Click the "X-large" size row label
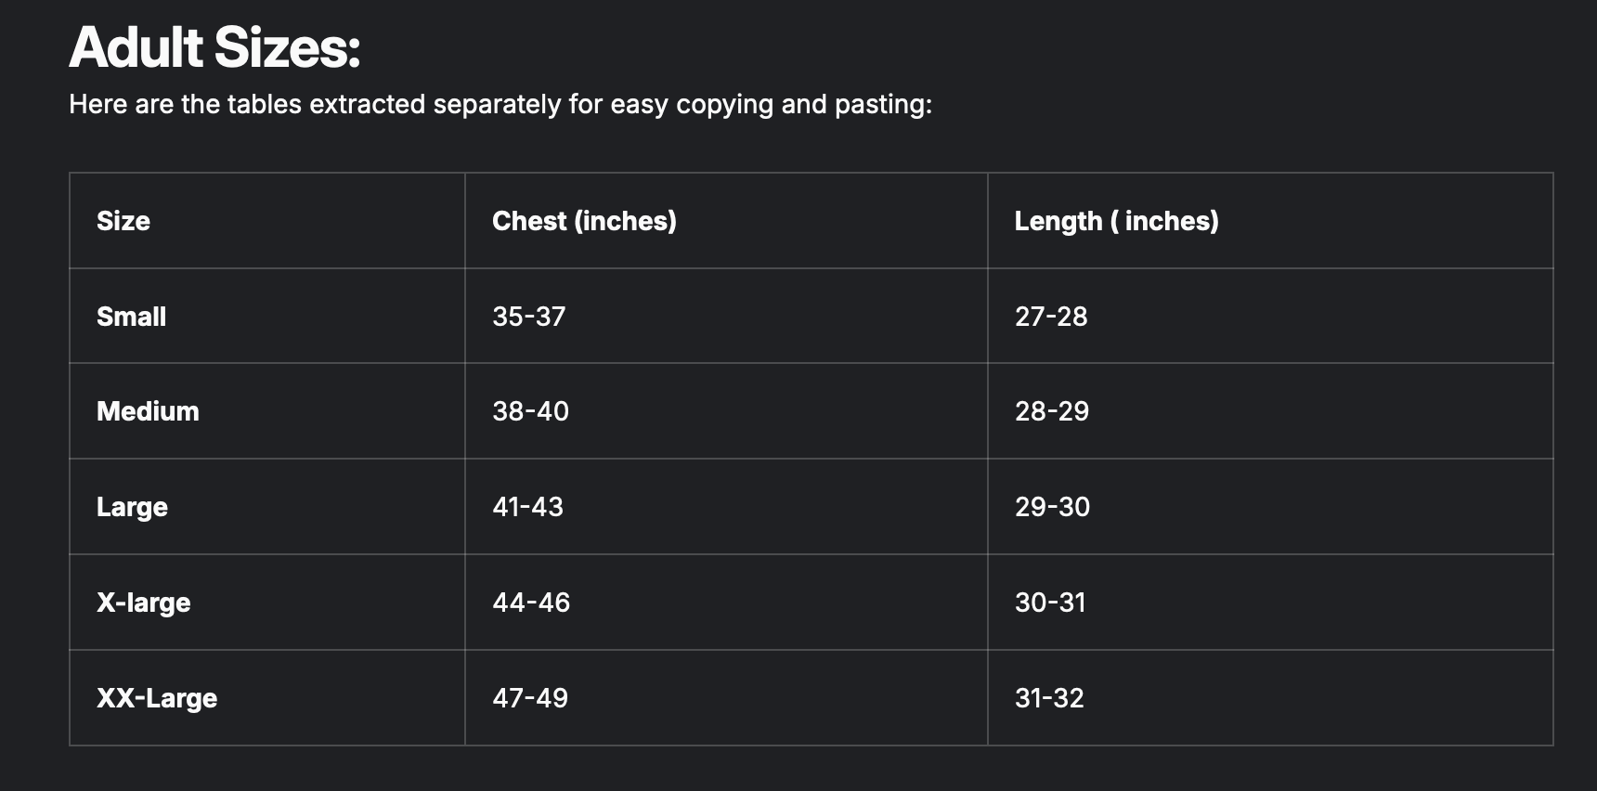The width and height of the screenshot is (1597, 791). pos(143,603)
